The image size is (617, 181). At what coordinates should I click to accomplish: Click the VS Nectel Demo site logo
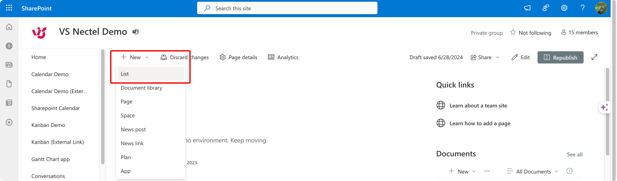(39, 32)
